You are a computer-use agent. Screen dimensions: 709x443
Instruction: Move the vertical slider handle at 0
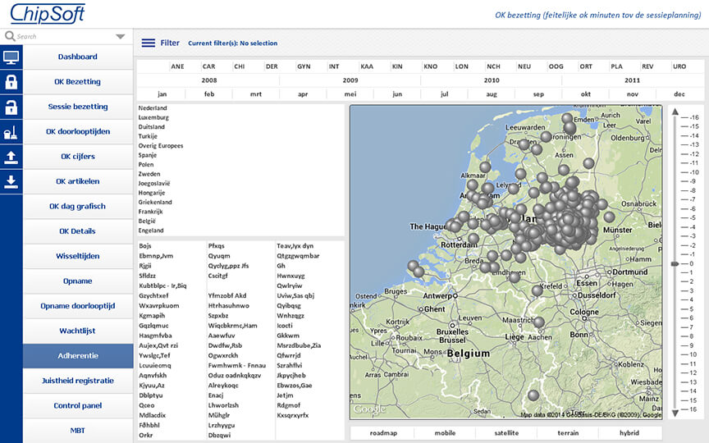click(675, 263)
